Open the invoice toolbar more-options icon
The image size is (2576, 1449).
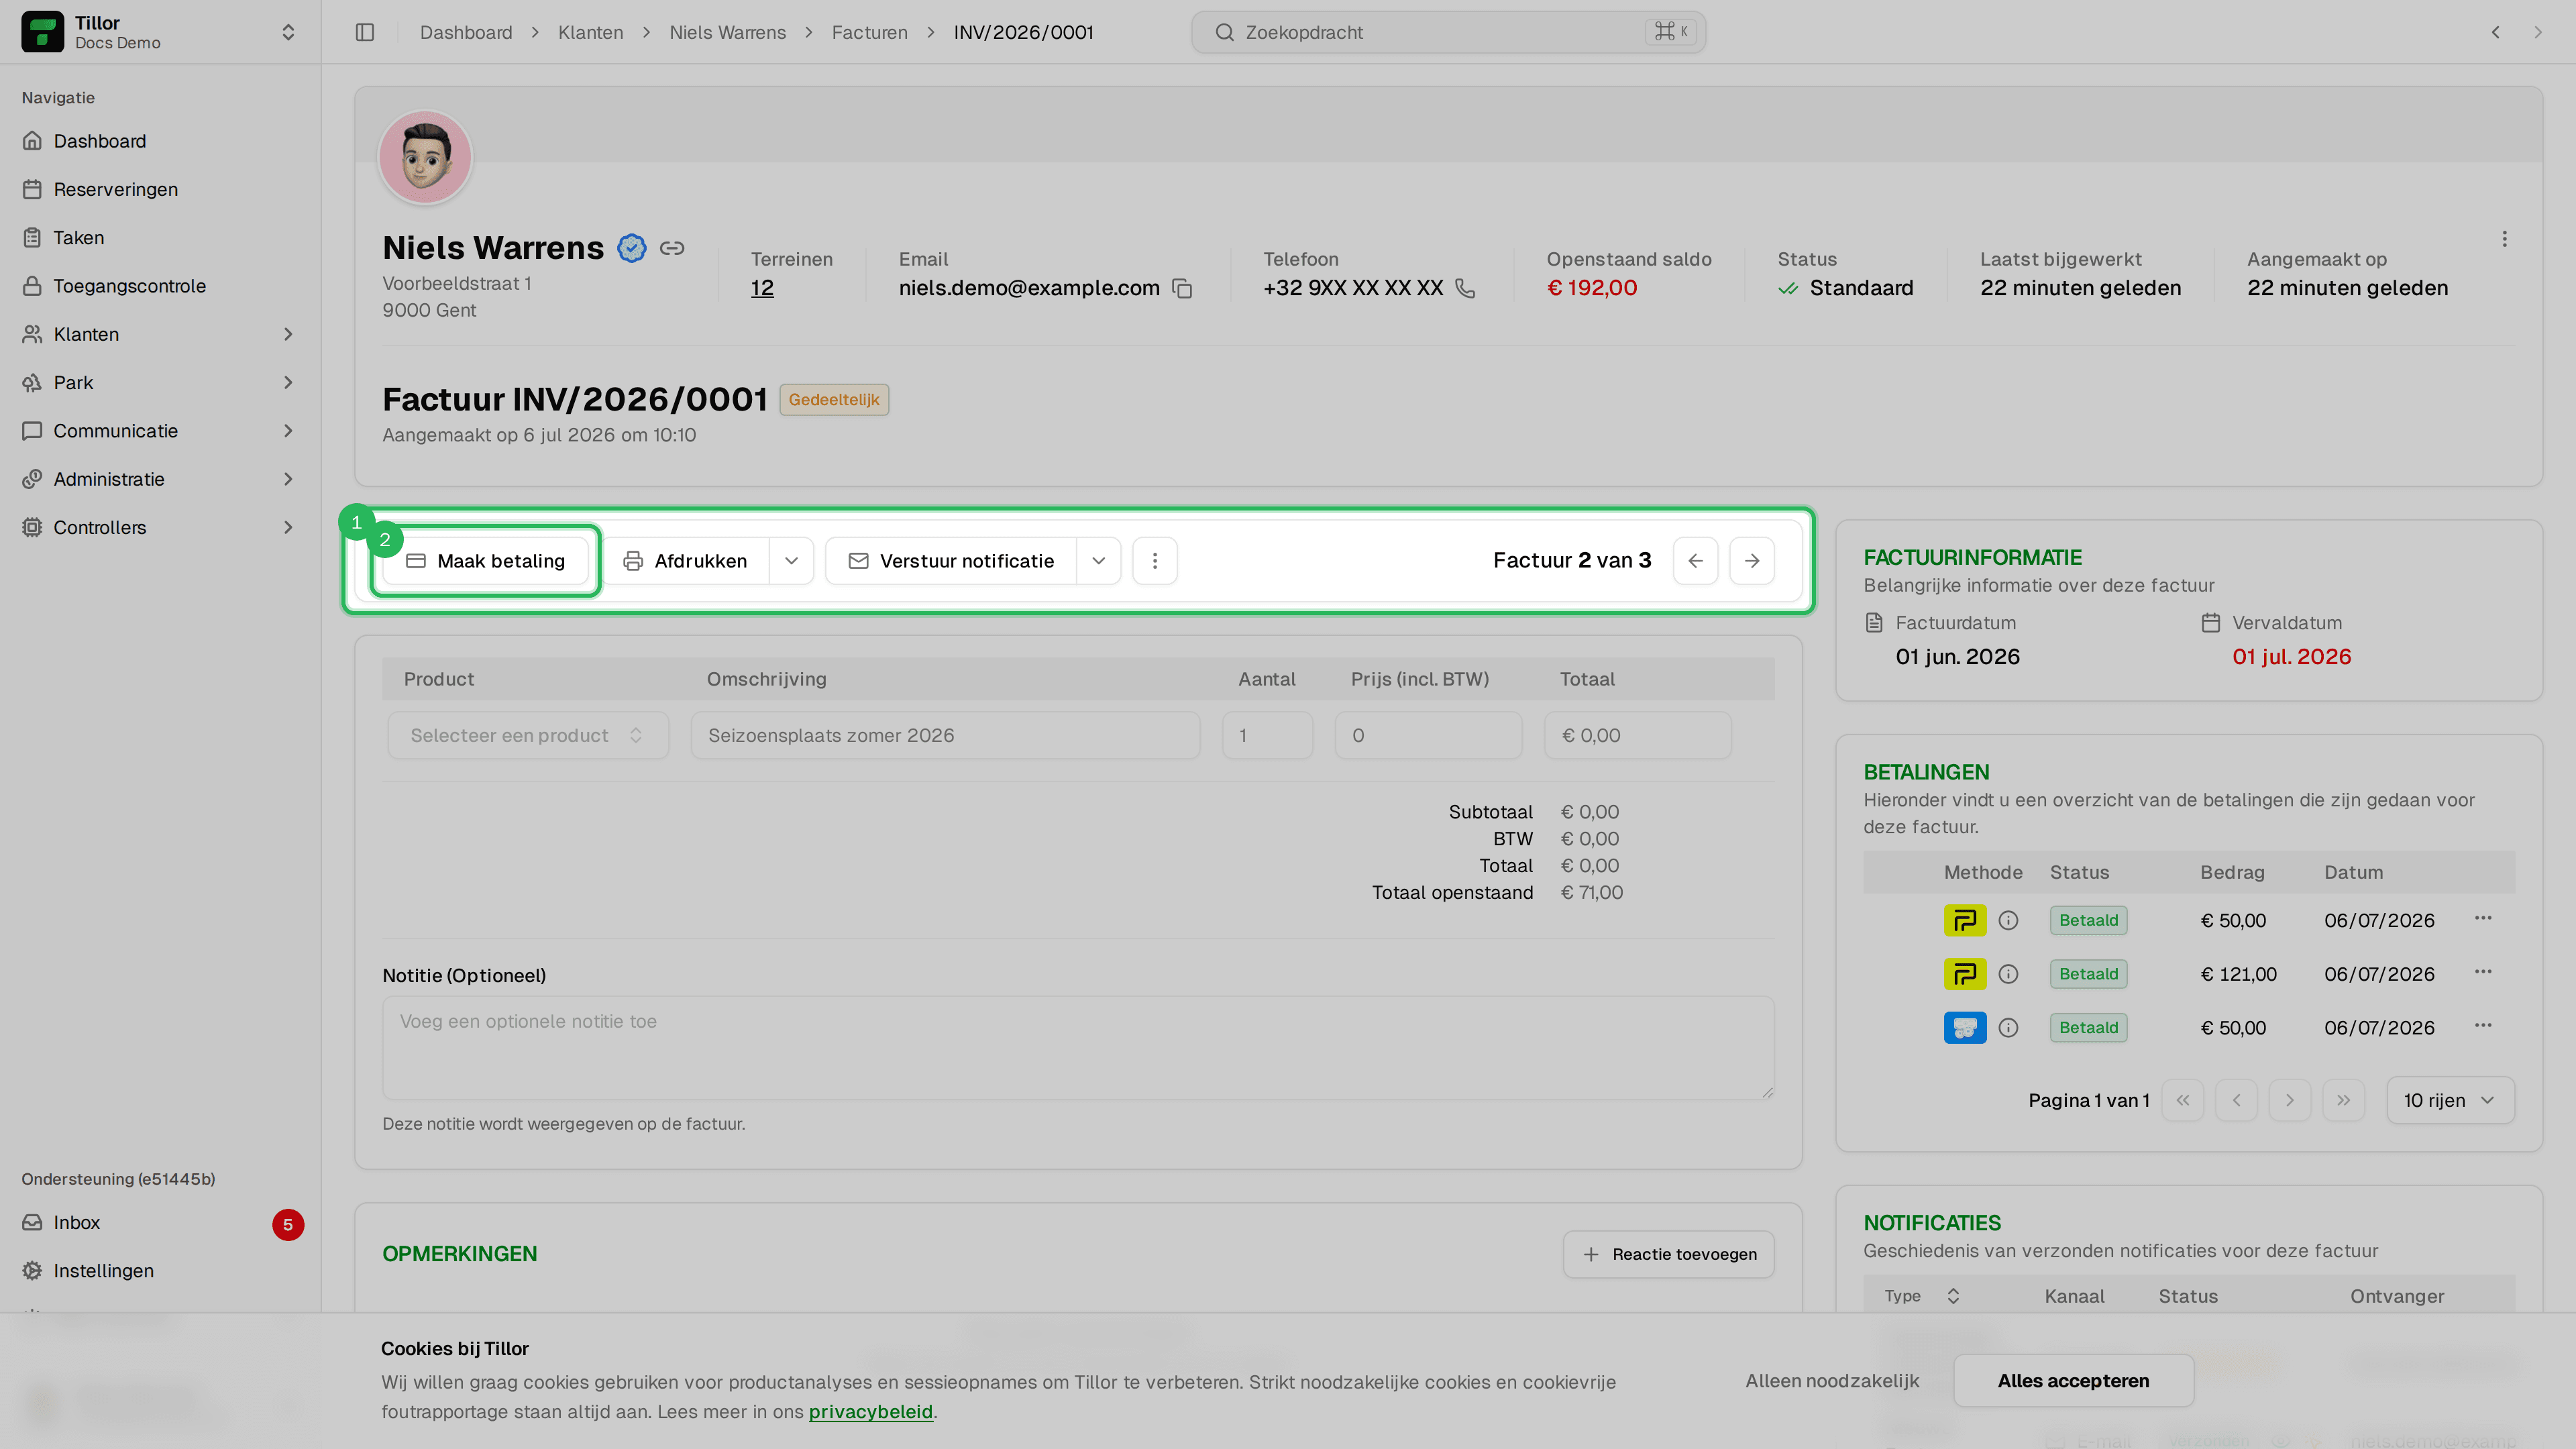pyautogui.click(x=1155, y=561)
